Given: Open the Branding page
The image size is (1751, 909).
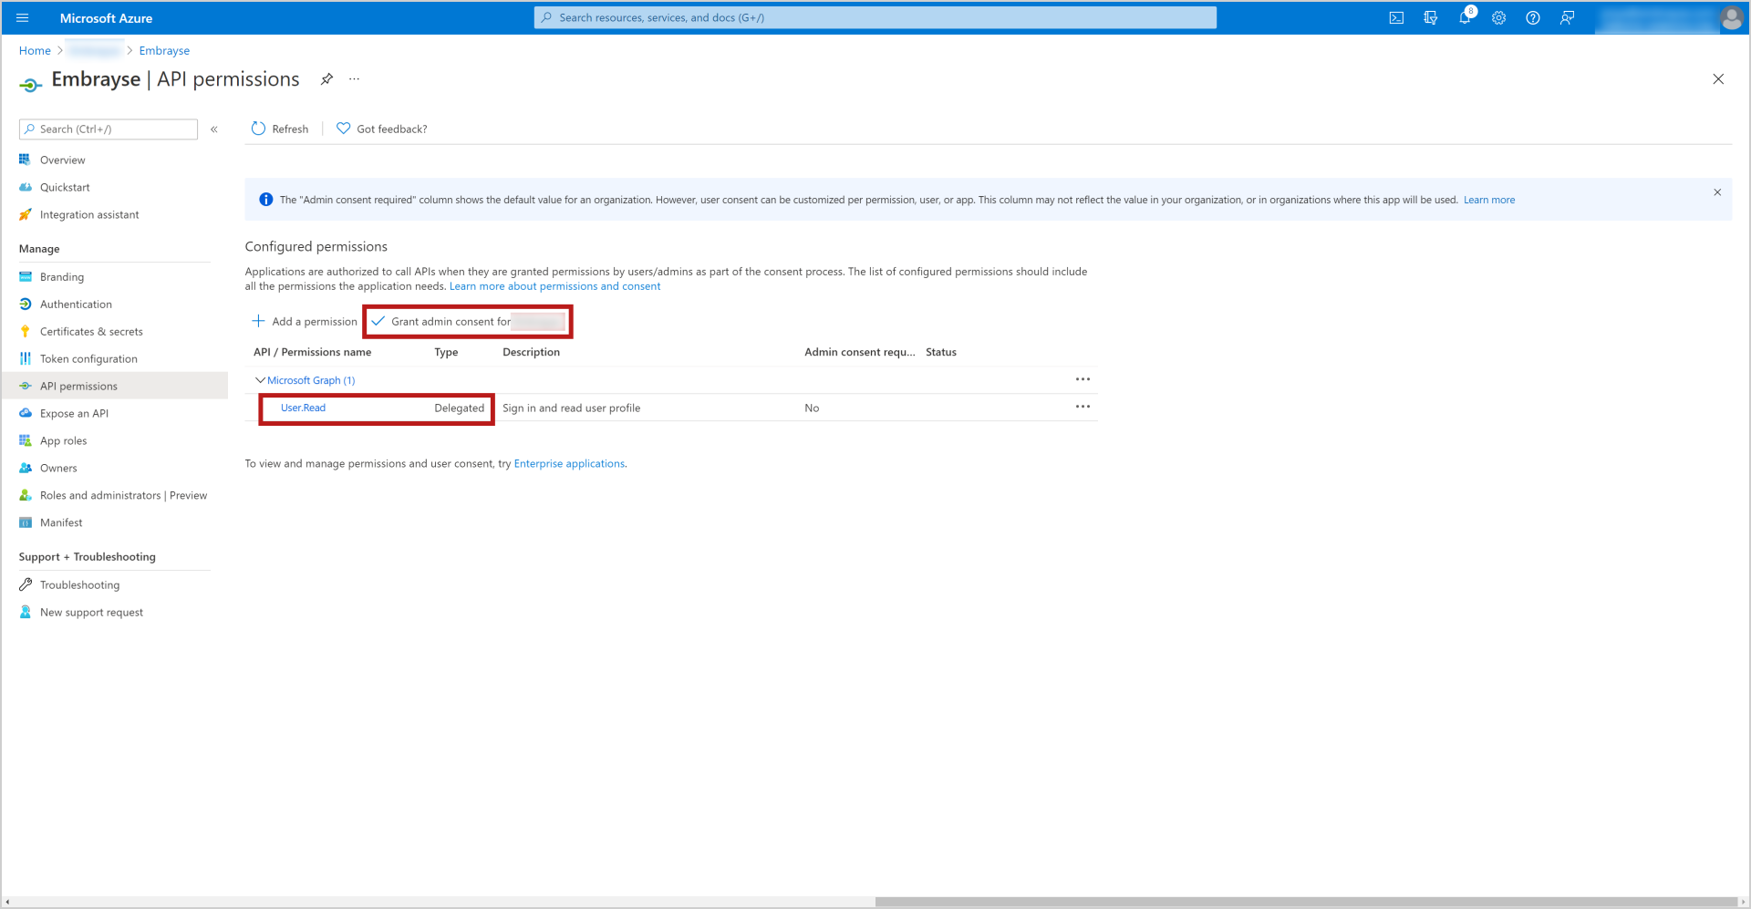Looking at the screenshot, I should 62,276.
